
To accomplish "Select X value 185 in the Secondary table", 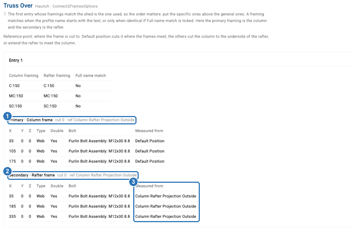I will 12,206.
